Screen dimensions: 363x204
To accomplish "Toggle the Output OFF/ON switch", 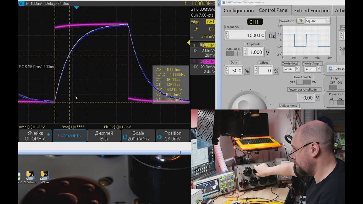I will tap(336, 87).
